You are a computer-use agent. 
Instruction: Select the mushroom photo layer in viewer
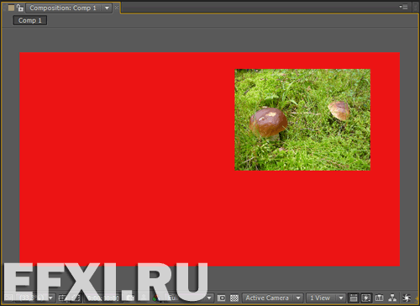point(302,119)
